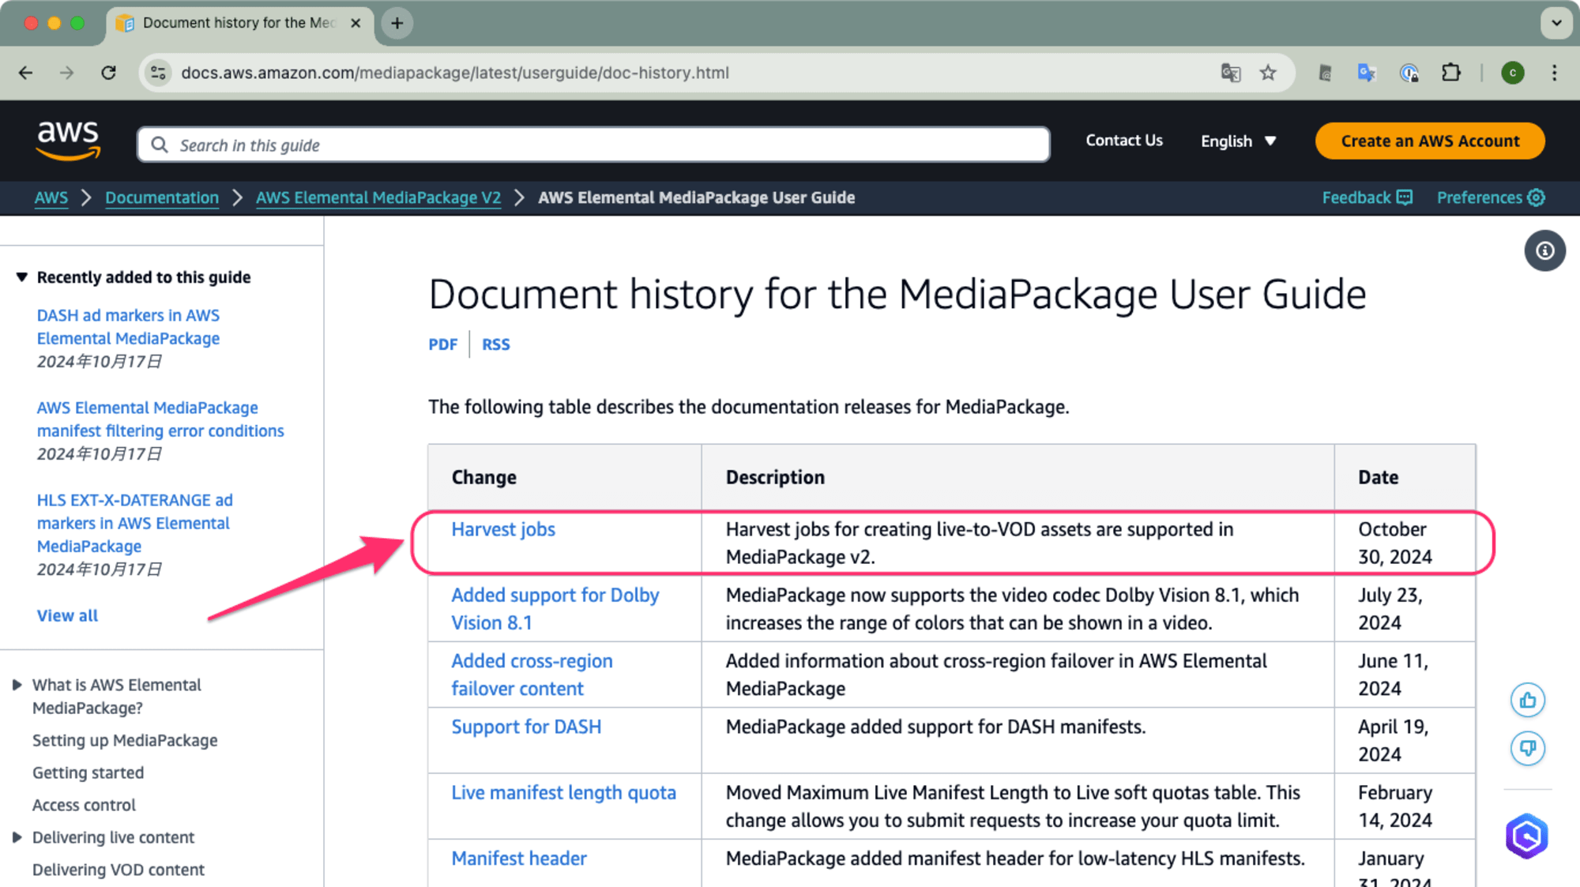Click the thumbs up feedback icon

click(x=1527, y=700)
